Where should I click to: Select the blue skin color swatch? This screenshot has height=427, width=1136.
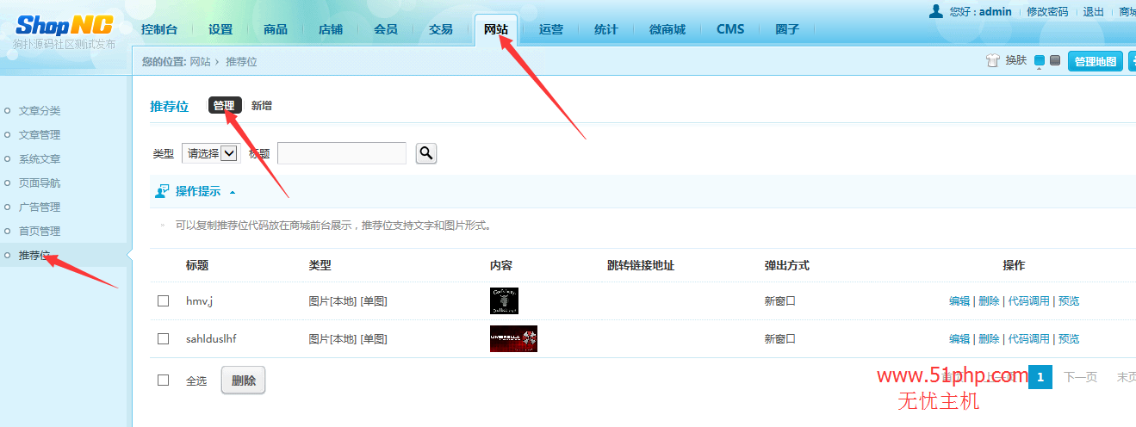coord(1040,60)
